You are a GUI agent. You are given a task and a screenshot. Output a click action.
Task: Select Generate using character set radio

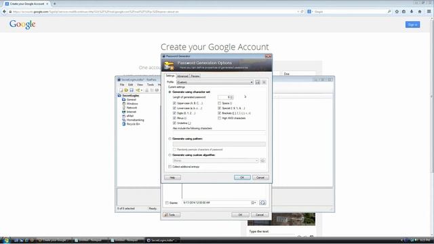click(x=170, y=92)
